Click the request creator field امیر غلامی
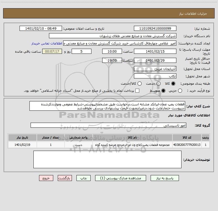 (x=120, y=43)
